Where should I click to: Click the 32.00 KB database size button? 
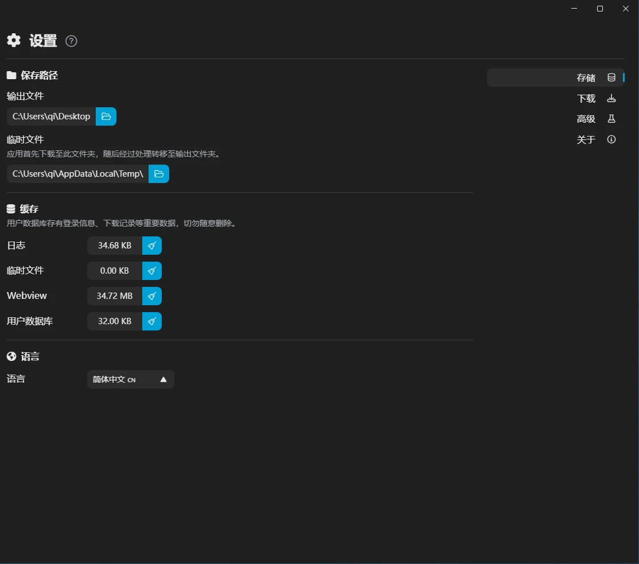point(115,321)
